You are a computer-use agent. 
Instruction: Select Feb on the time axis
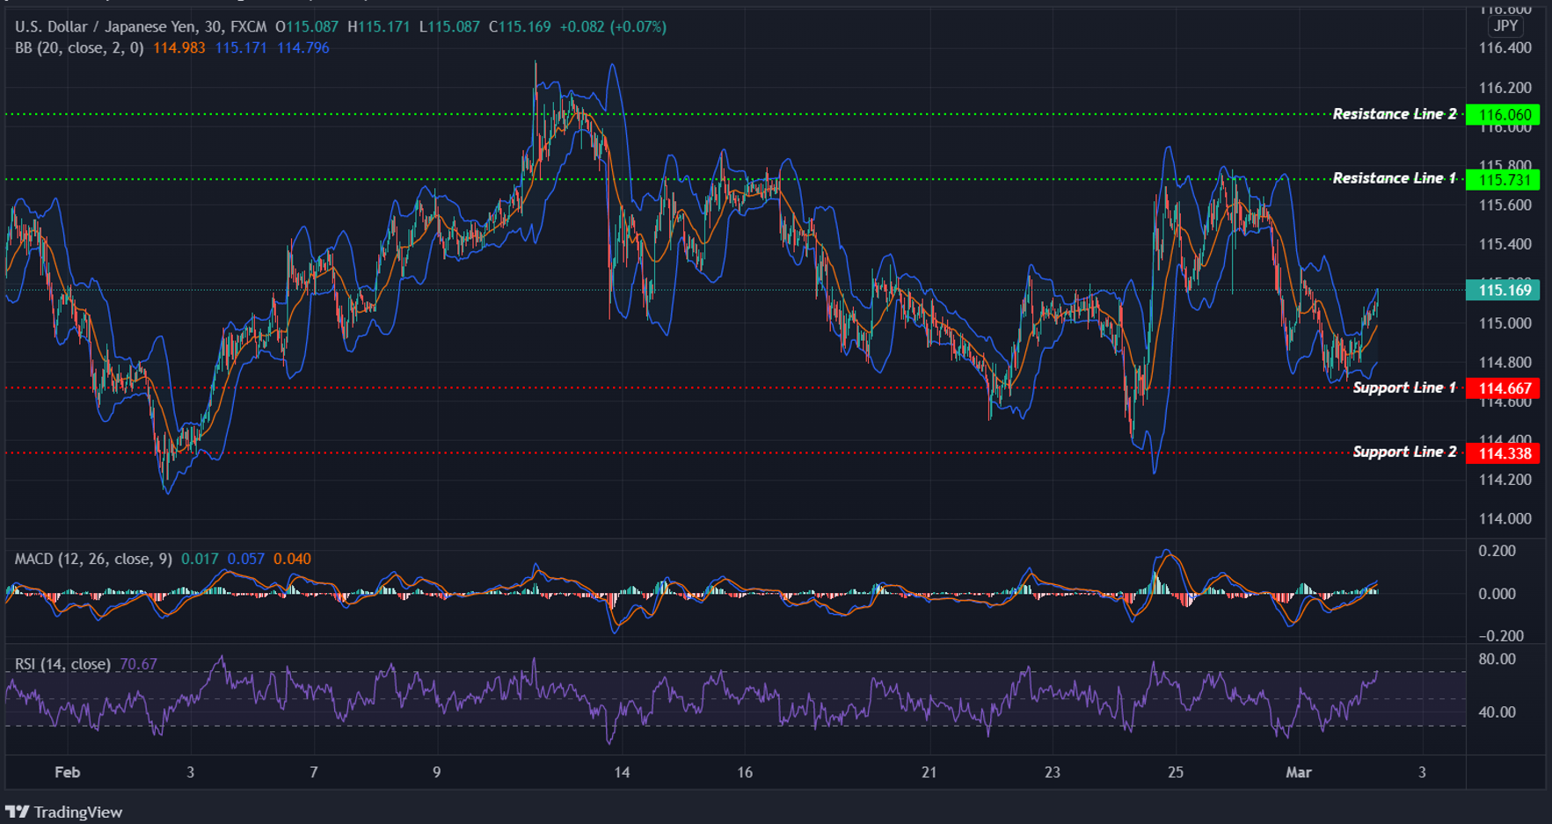tap(67, 773)
